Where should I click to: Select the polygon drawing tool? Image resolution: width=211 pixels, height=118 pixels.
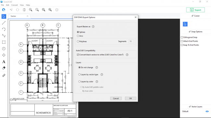pyautogui.click(x=4, y=55)
